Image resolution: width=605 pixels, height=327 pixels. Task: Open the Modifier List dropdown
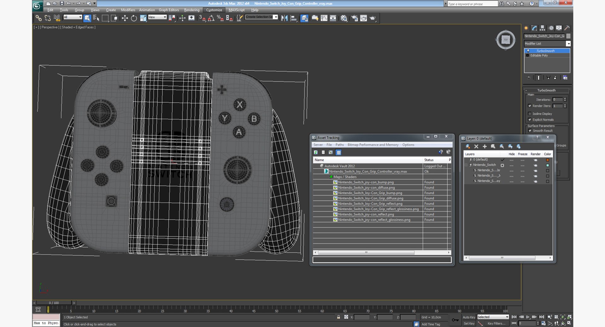coord(568,44)
